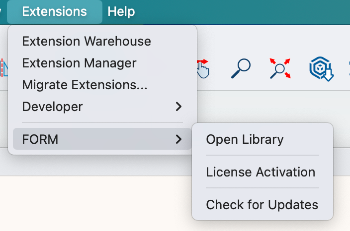Click the Zoom Extents tool icon
Screen dimensions: 350x231
(x=280, y=69)
